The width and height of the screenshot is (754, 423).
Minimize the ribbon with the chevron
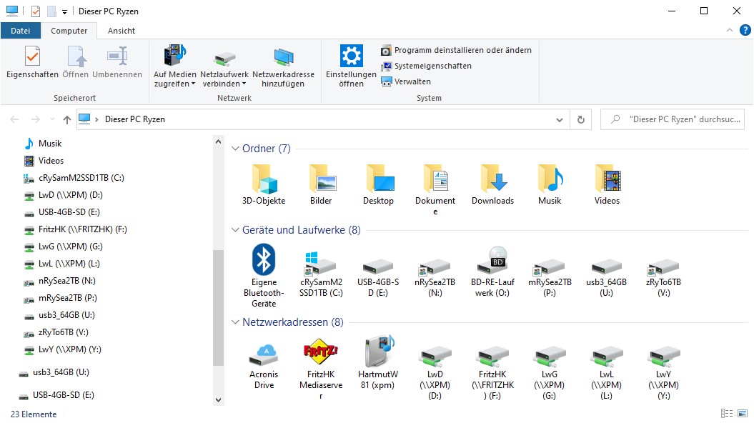point(730,30)
